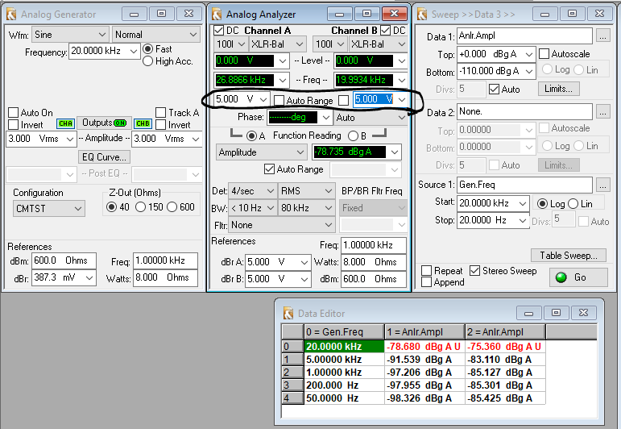This screenshot has width=621, height=429.
Task: Open the Source 1 browse button
Action: coord(602,185)
